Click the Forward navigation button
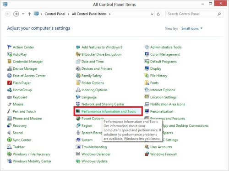The width and height of the screenshot is (229, 171). click(x=16, y=14)
